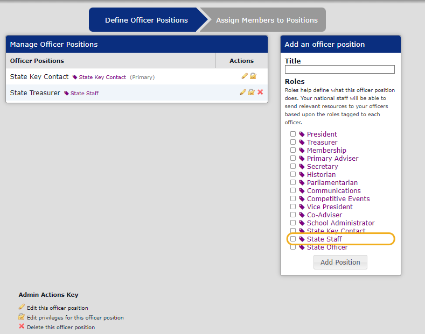Click State Key Contact purple tag
The width and height of the screenshot is (425, 334).
(x=99, y=77)
